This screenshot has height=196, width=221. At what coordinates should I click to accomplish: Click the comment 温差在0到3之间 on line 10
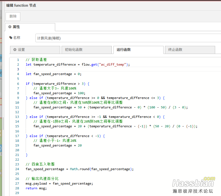pos(78,103)
